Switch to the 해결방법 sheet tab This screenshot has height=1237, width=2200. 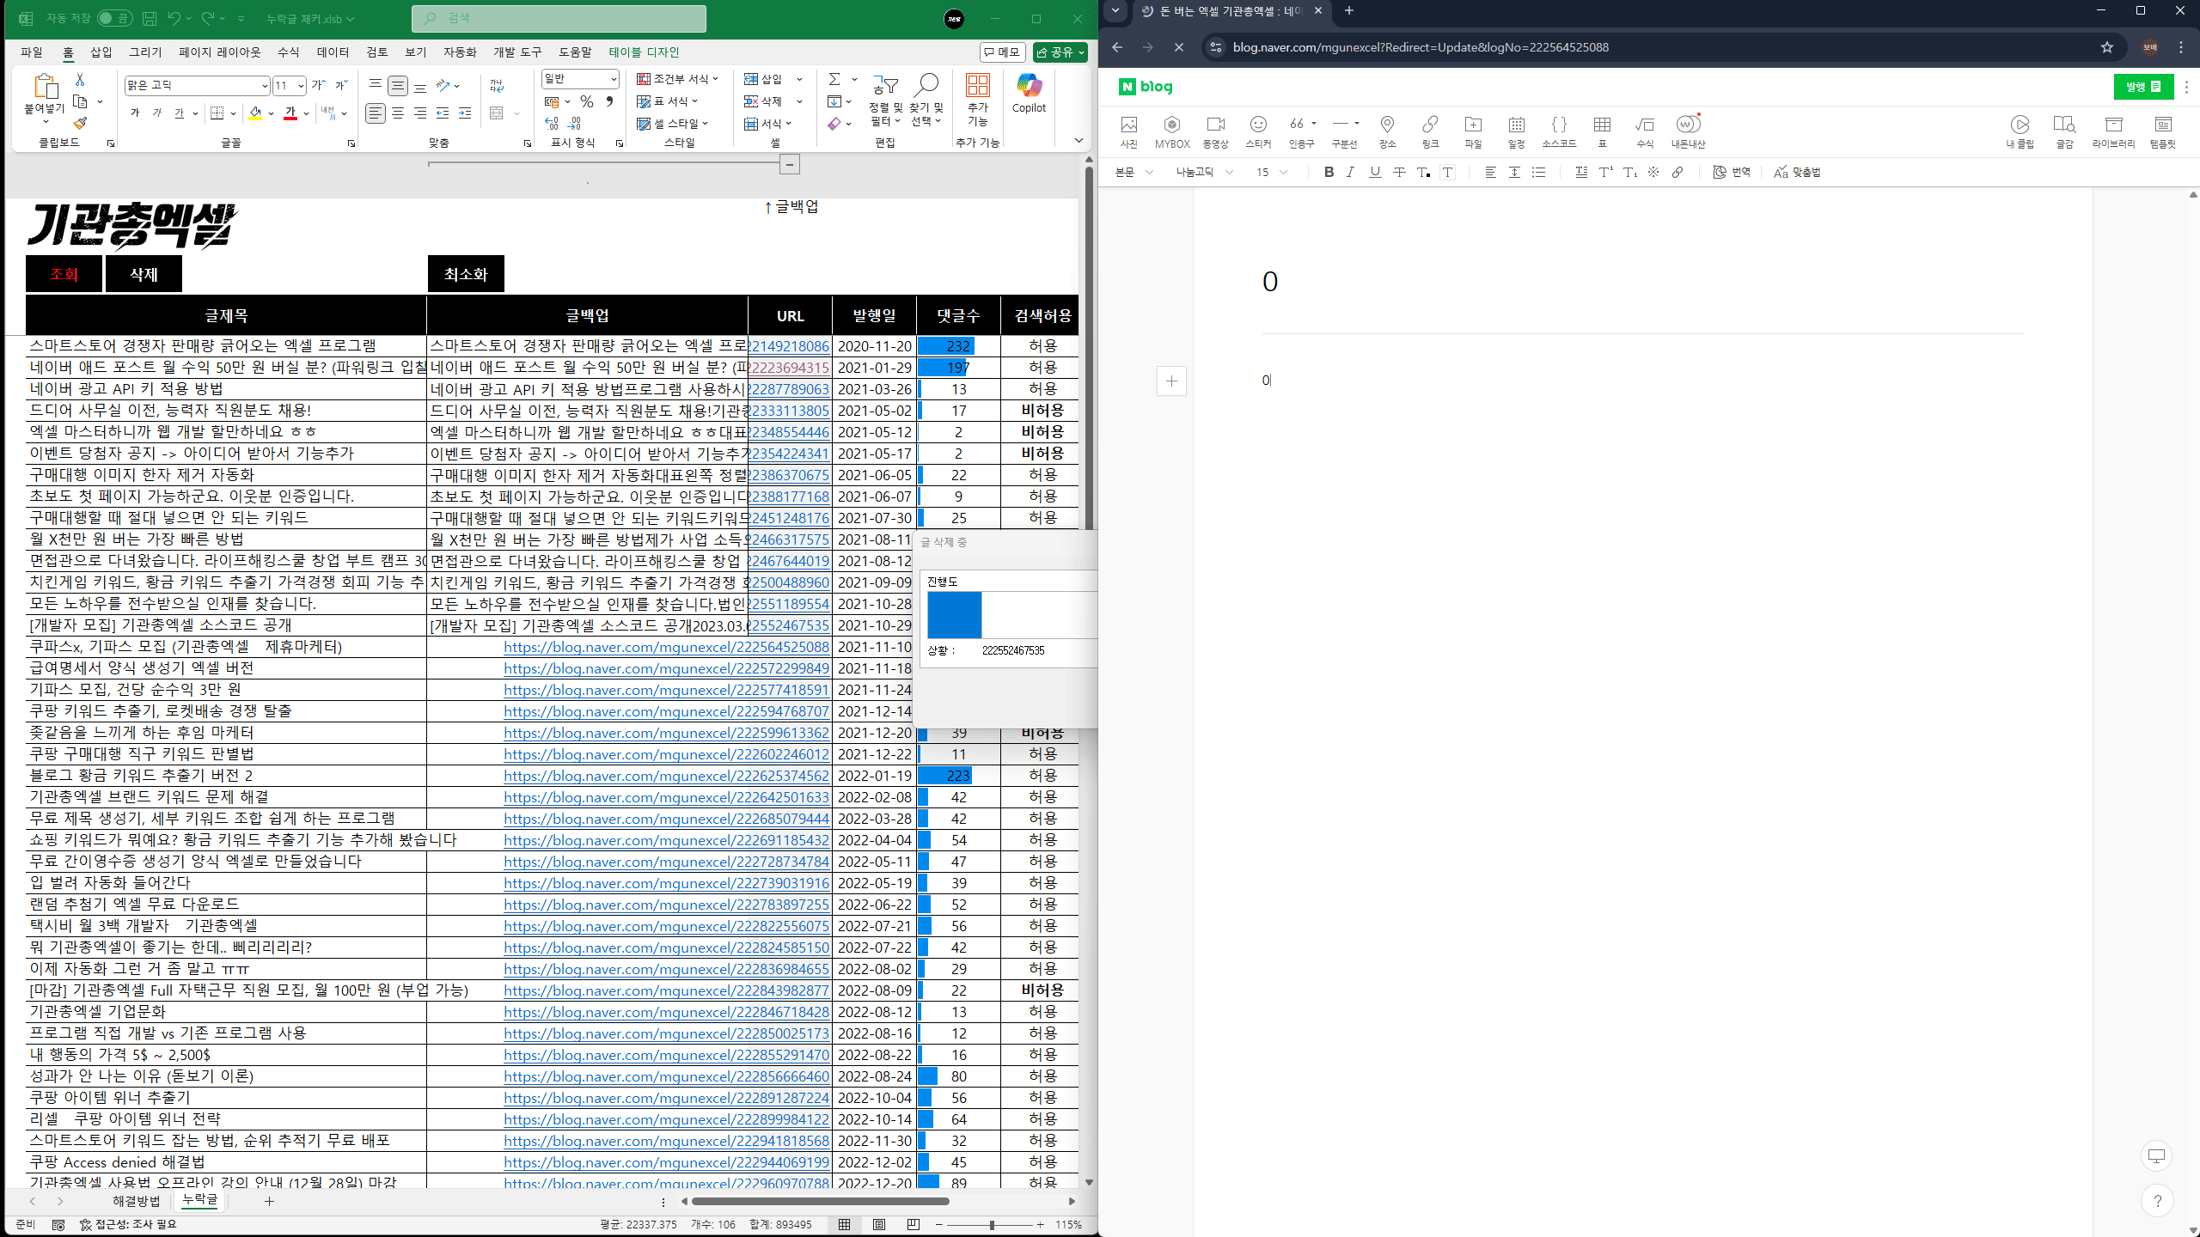coord(136,1200)
